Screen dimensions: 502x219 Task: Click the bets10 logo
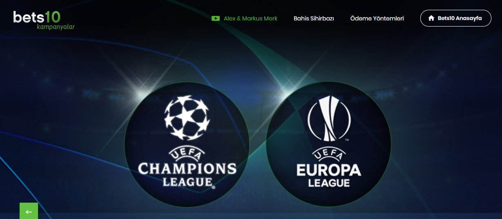[44, 20]
